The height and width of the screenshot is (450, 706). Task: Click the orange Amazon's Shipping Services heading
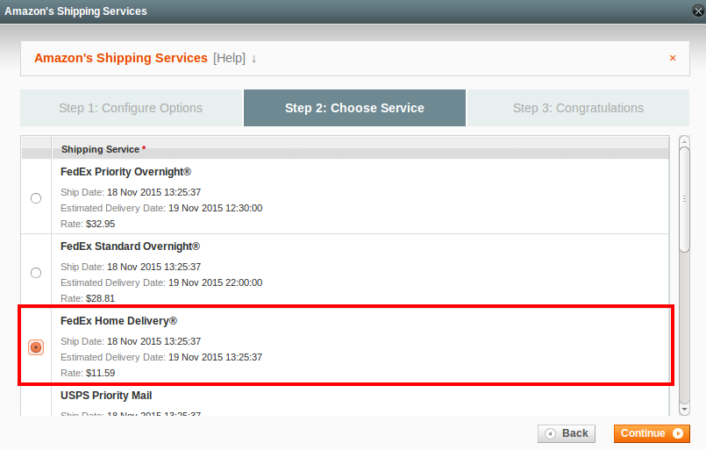(x=121, y=58)
